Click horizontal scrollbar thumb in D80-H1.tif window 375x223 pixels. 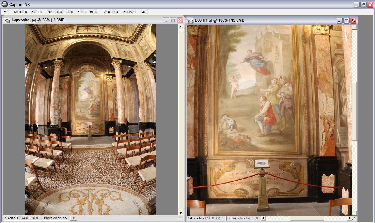pos(307,218)
